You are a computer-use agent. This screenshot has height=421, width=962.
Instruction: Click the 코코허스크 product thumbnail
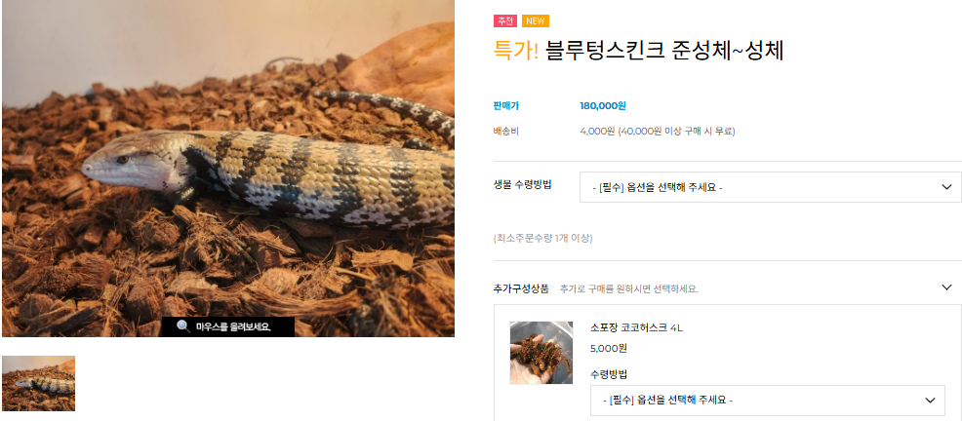click(541, 353)
